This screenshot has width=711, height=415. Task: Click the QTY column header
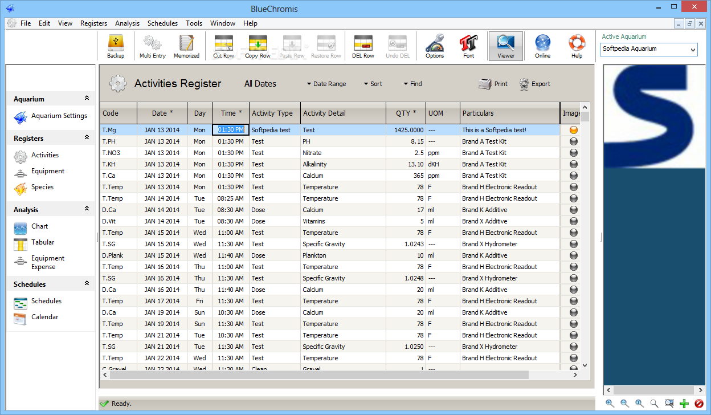(406, 113)
